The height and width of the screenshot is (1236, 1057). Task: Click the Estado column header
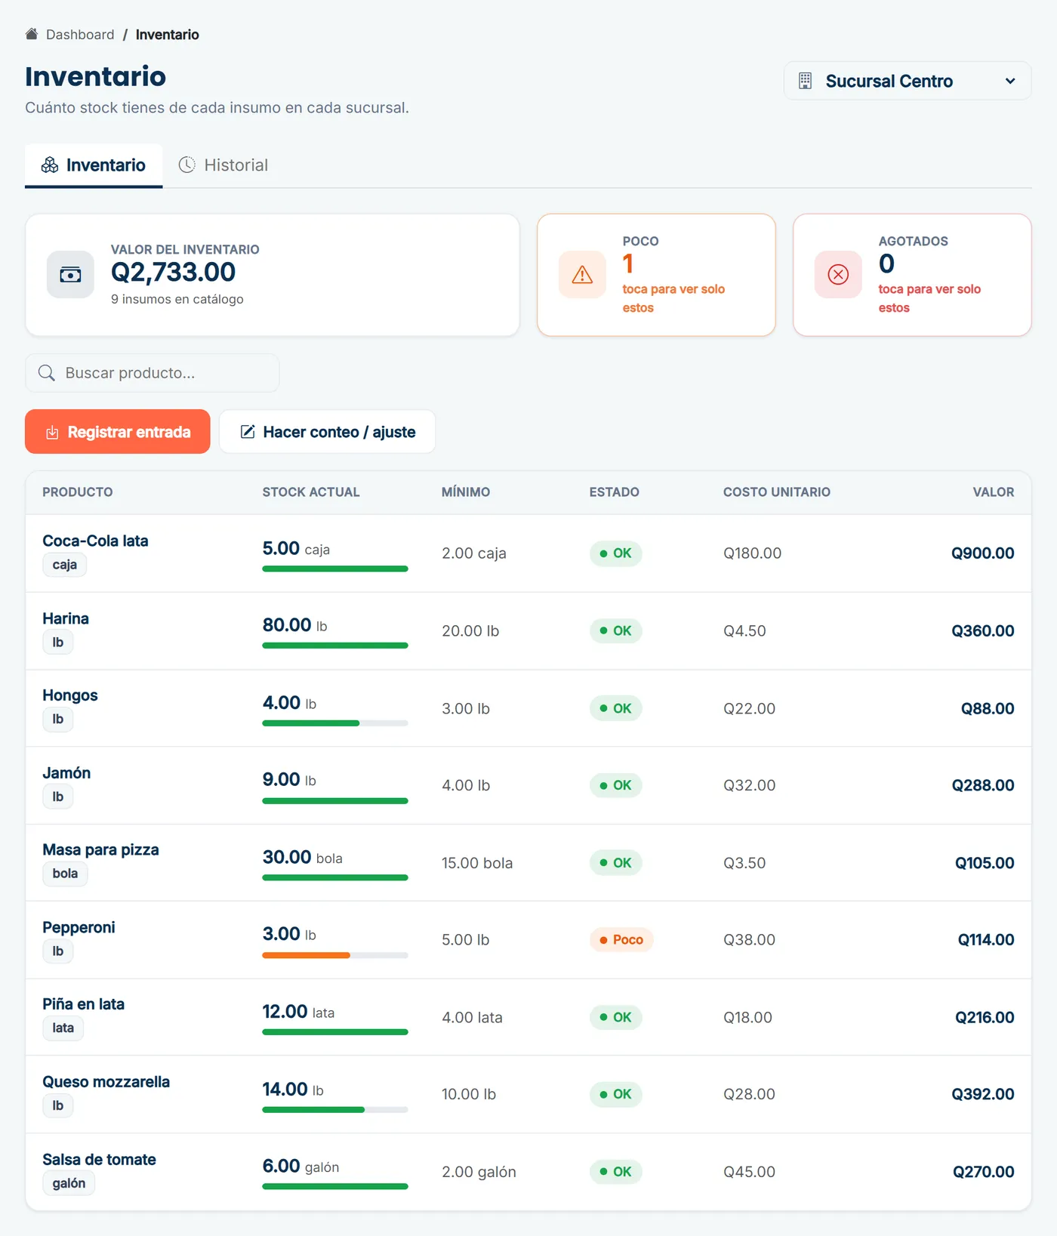coord(614,492)
